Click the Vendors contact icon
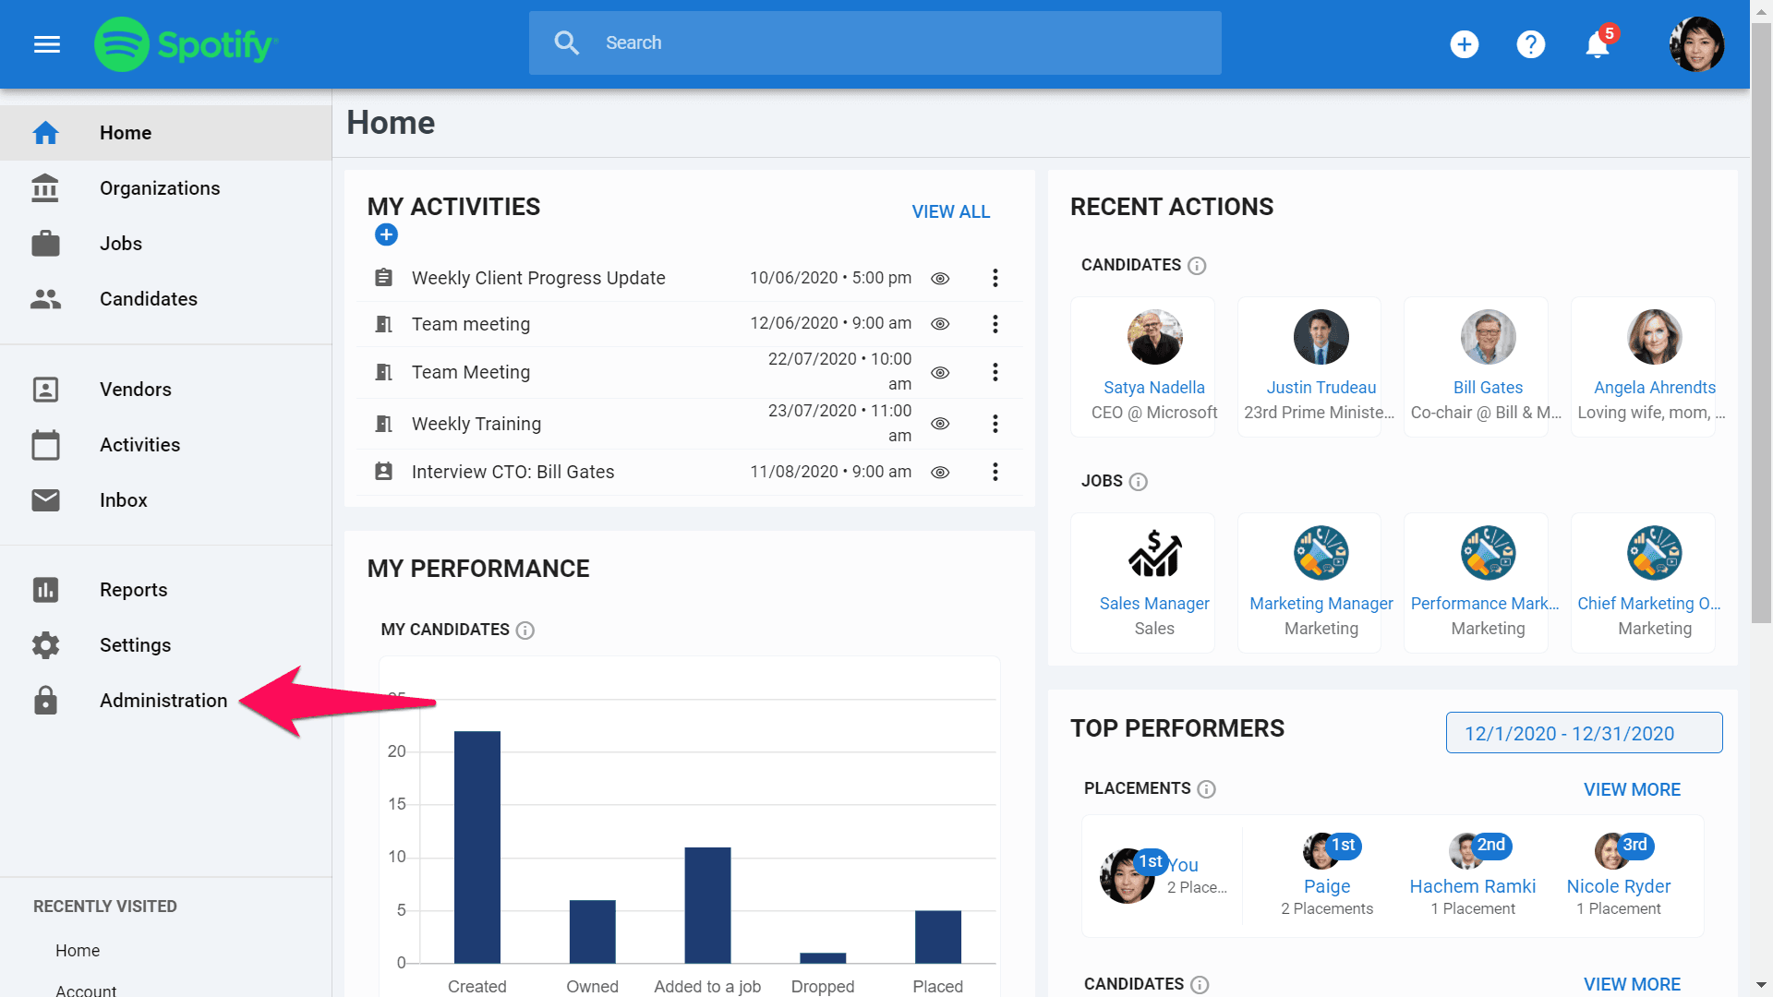Image resolution: width=1773 pixels, height=997 pixels. click(x=45, y=390)
